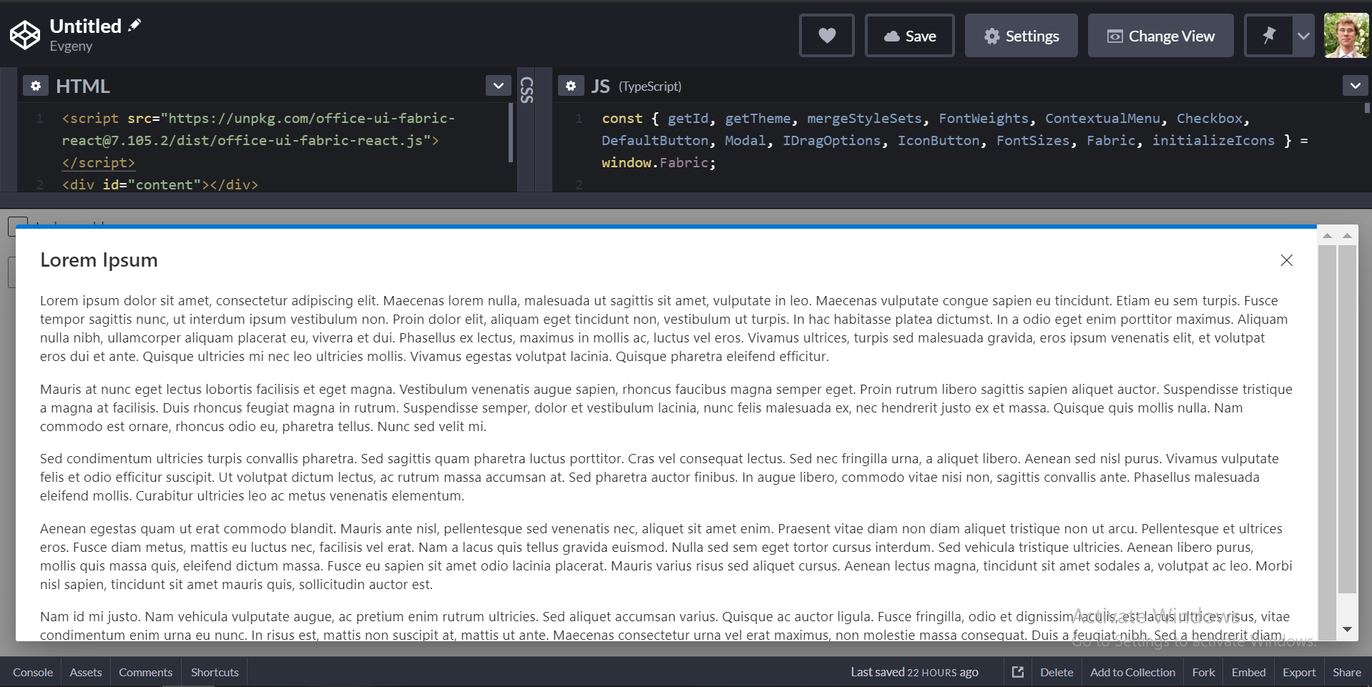Open keyboard Shortcuts panel
Viewport: 1372px width, 687px height.
(215, 672)
